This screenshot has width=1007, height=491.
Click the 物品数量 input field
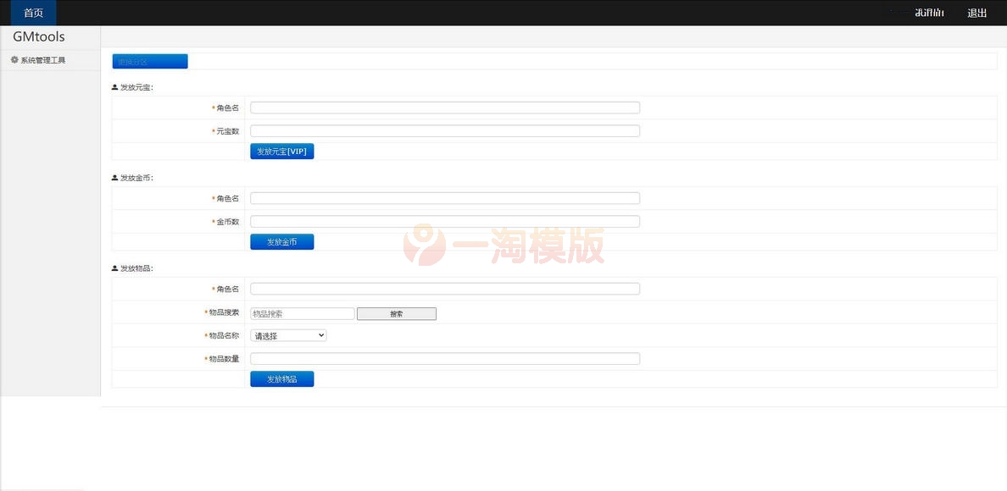(444, 358)
